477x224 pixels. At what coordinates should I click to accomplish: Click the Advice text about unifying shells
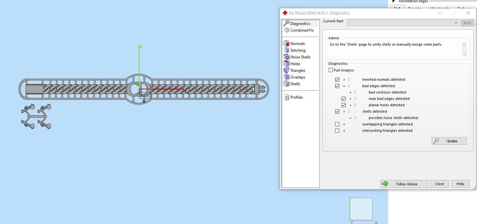pos(386,44)
